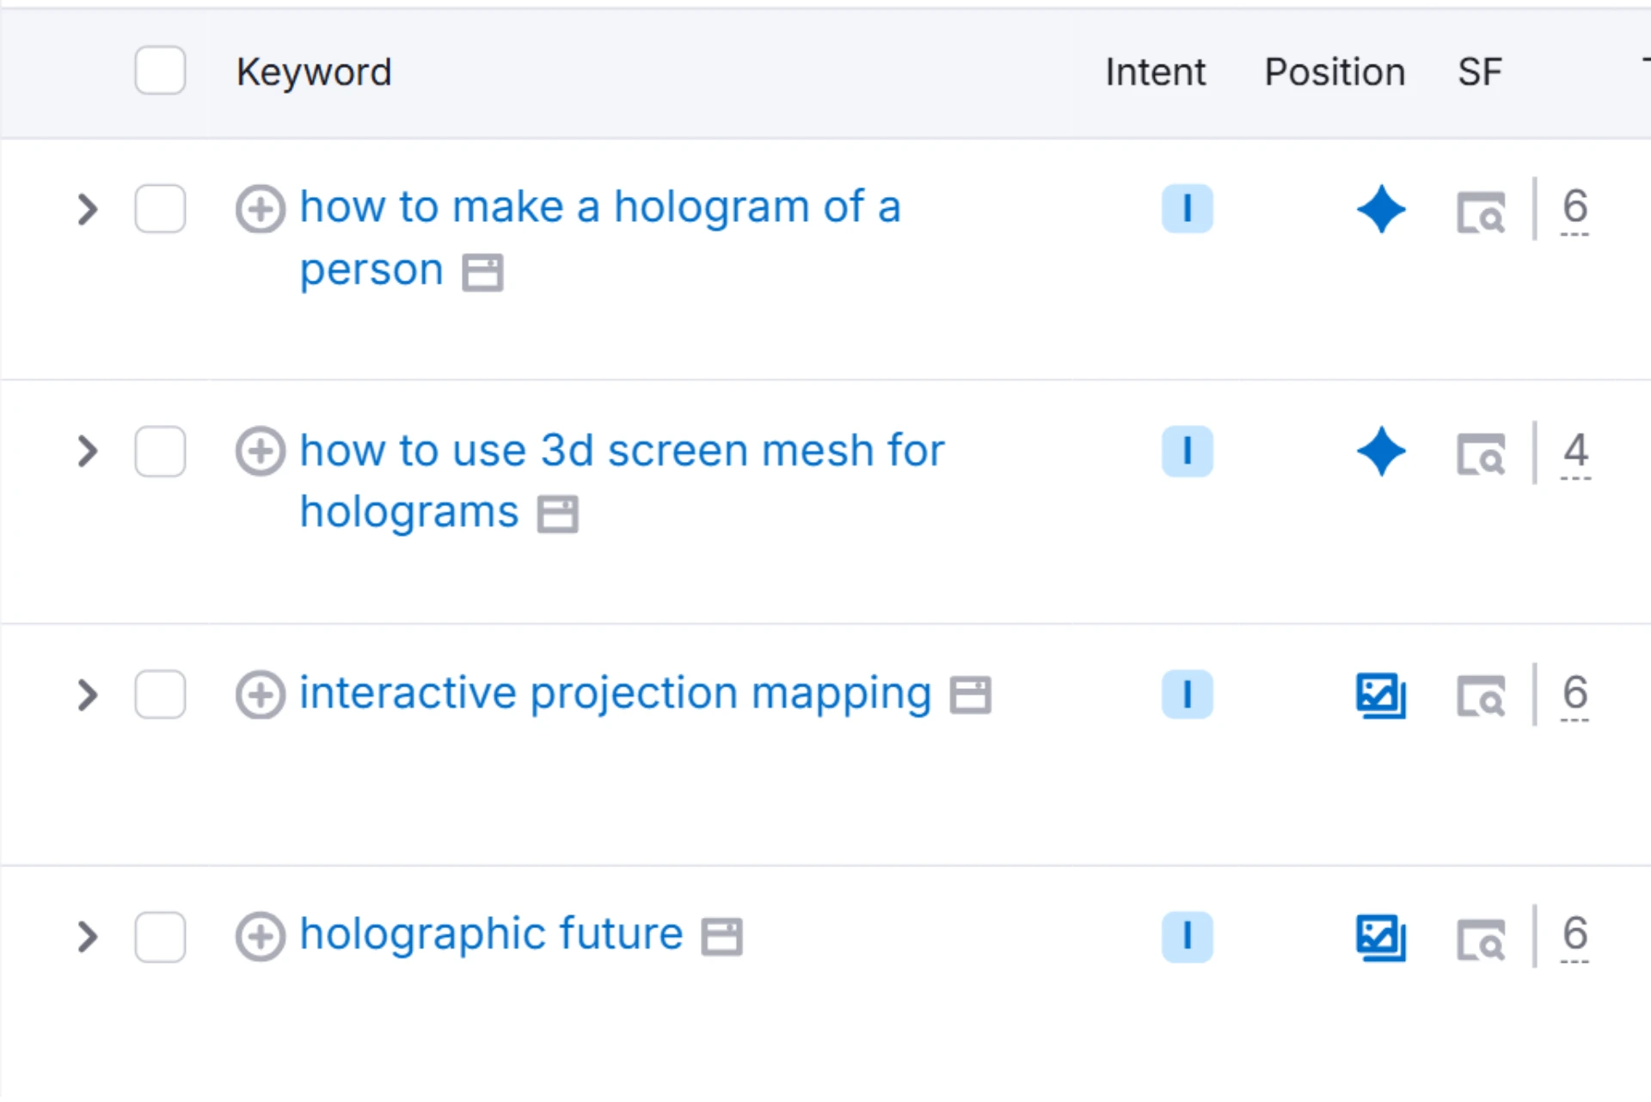Expand the 'interactive projection mapping' row details
1651x1102 pixels.
(x=87, y=694)
